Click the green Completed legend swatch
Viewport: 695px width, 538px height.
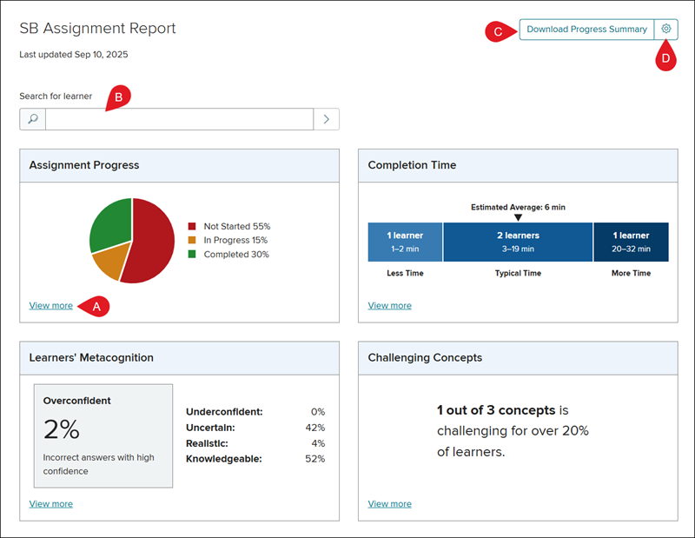point(193,255)
